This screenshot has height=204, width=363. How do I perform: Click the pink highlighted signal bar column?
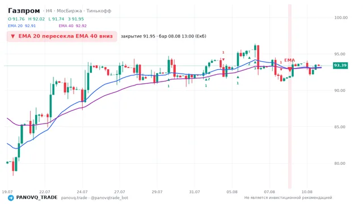pos(290,96)
